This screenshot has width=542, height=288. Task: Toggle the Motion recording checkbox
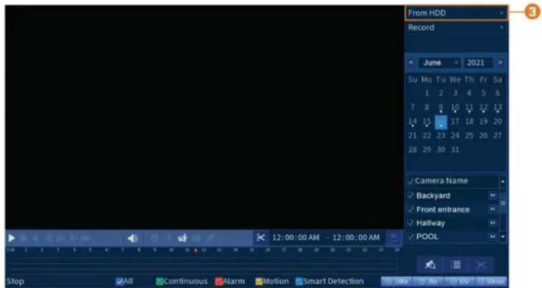[259, 281]
